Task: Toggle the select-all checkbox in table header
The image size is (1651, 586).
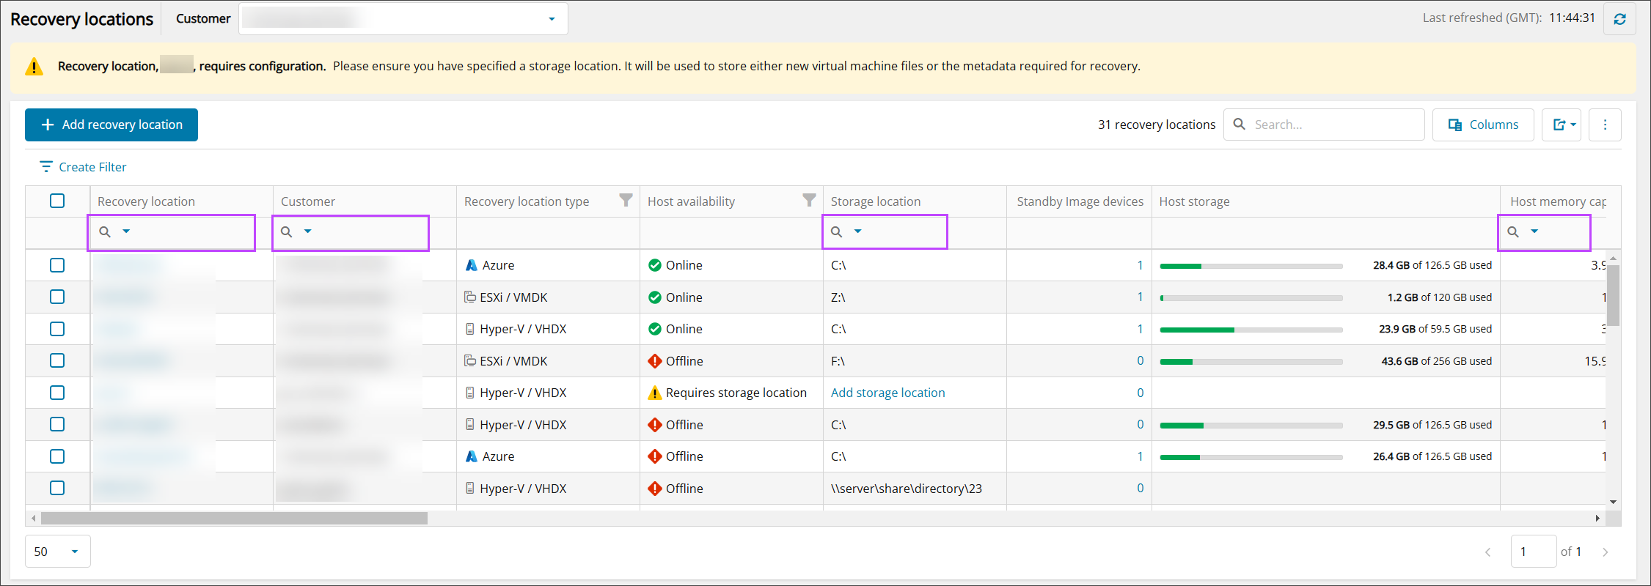Action: [57, 201]
